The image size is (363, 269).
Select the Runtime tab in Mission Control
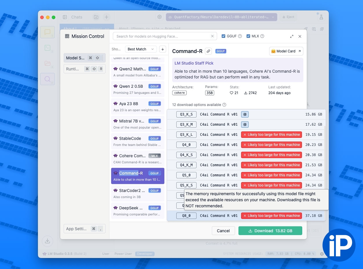[x=85, y=69]
